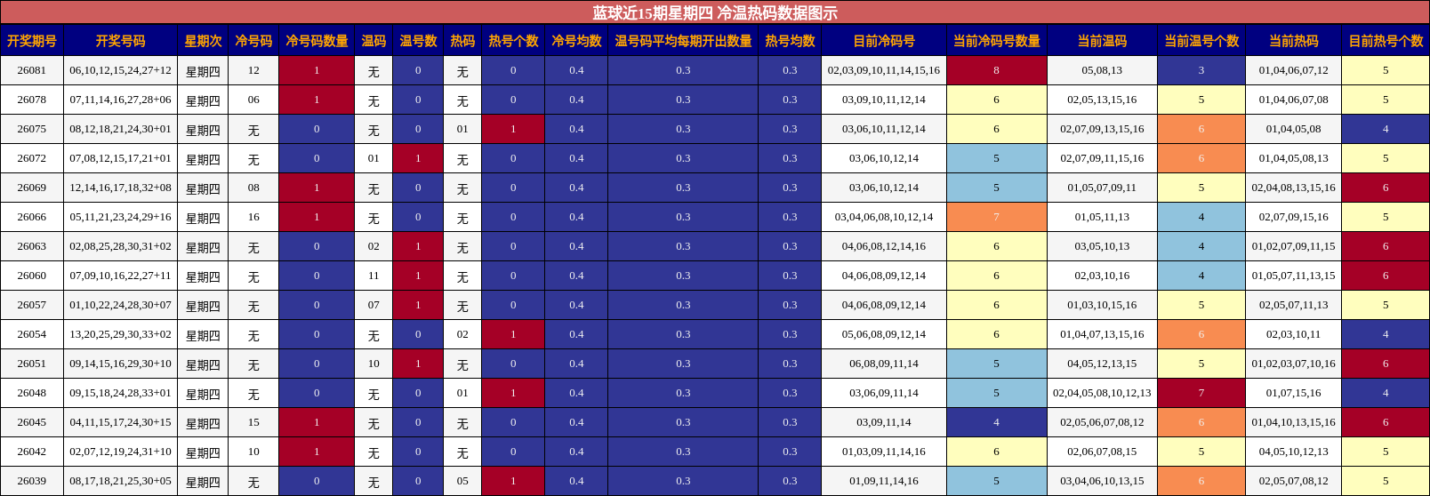Select period number 26054
Image resolution: width=1430 pixels, height=496 pixels.
(x=32, y=334)
